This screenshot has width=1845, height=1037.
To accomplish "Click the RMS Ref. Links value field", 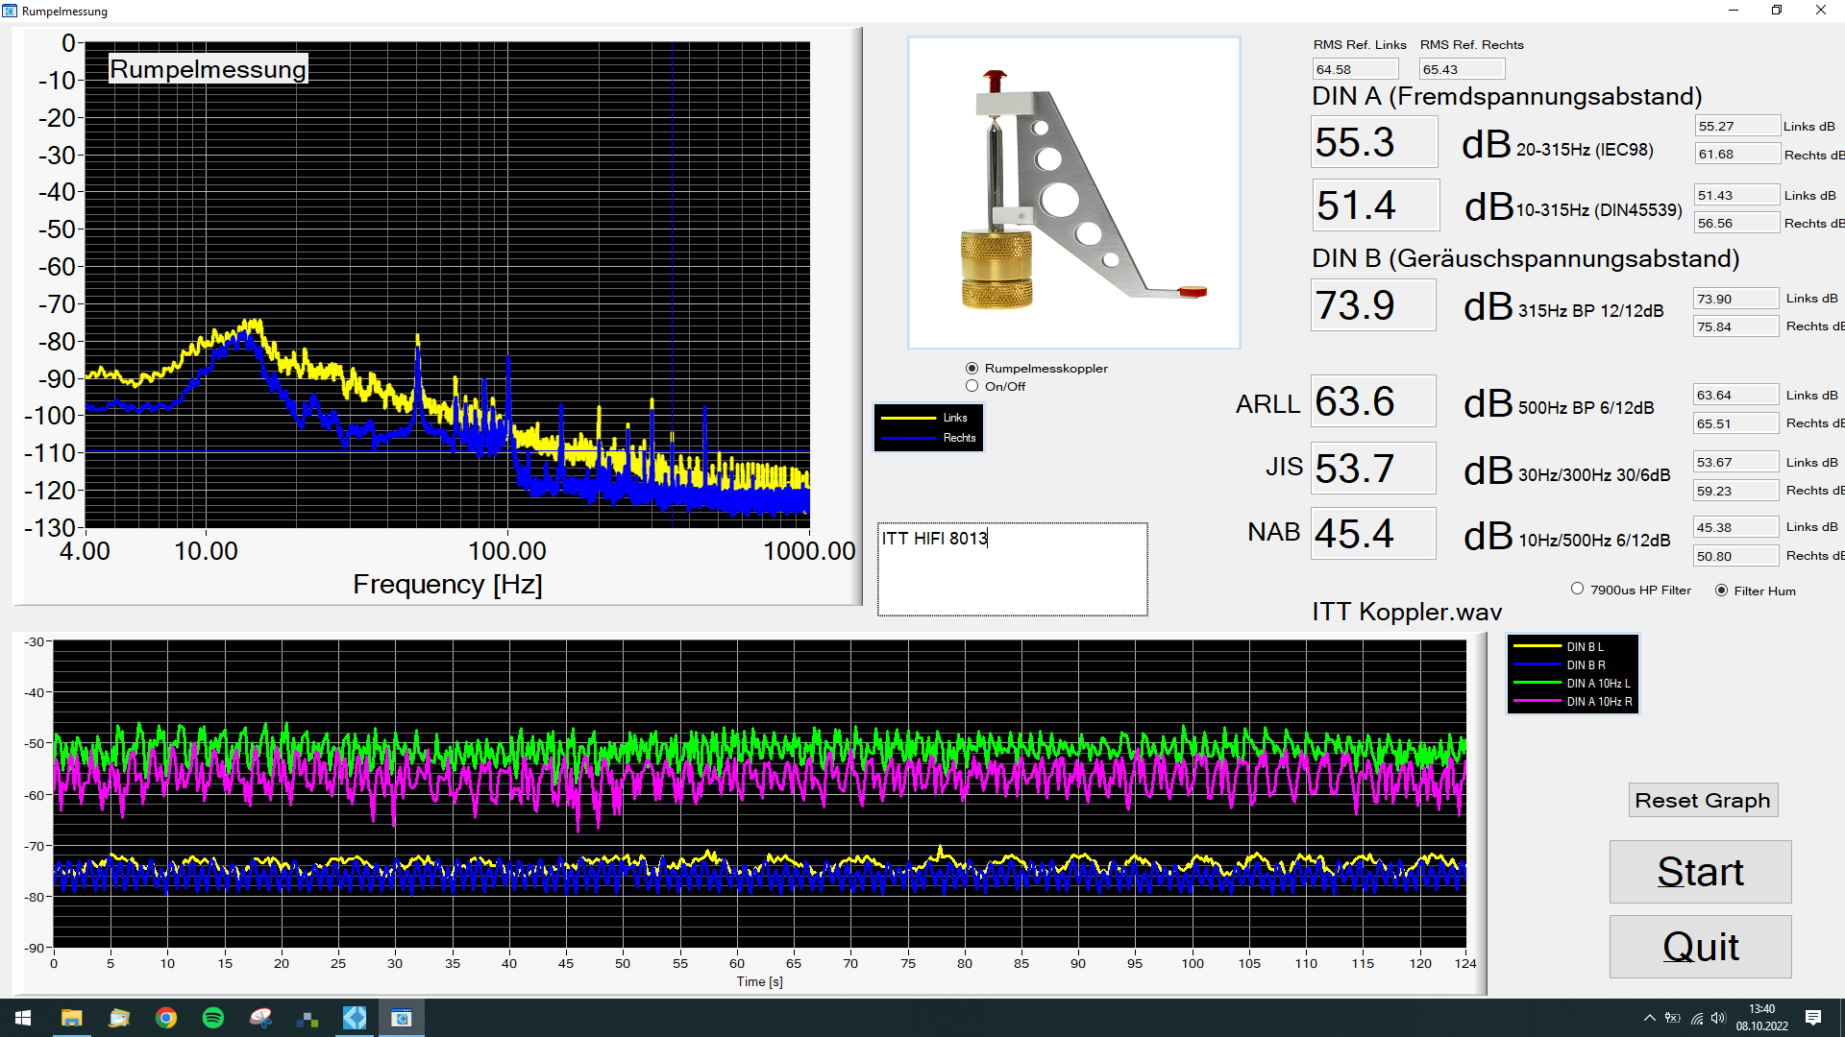I will 1356,69.
